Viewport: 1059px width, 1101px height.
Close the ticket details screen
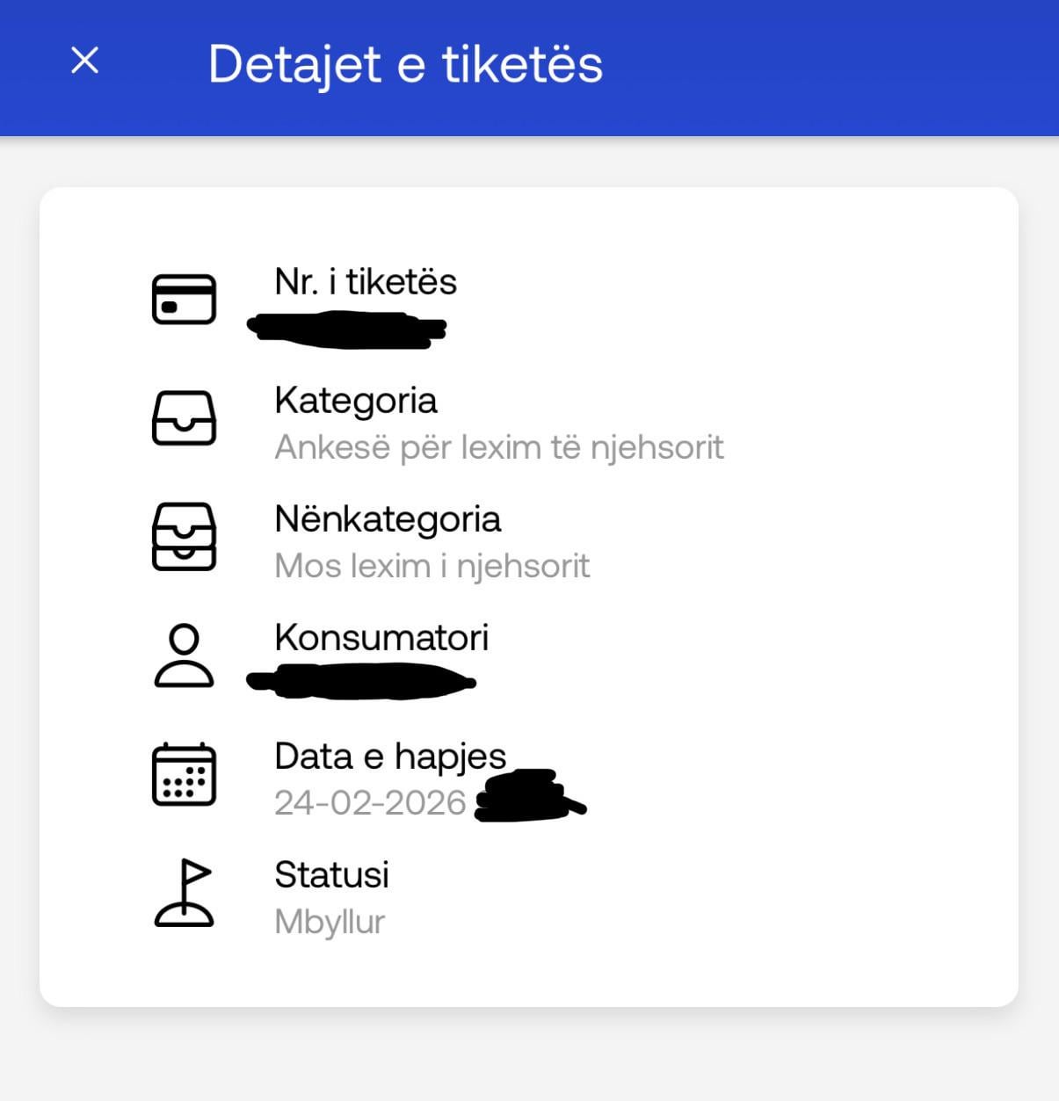coord(85,61)
